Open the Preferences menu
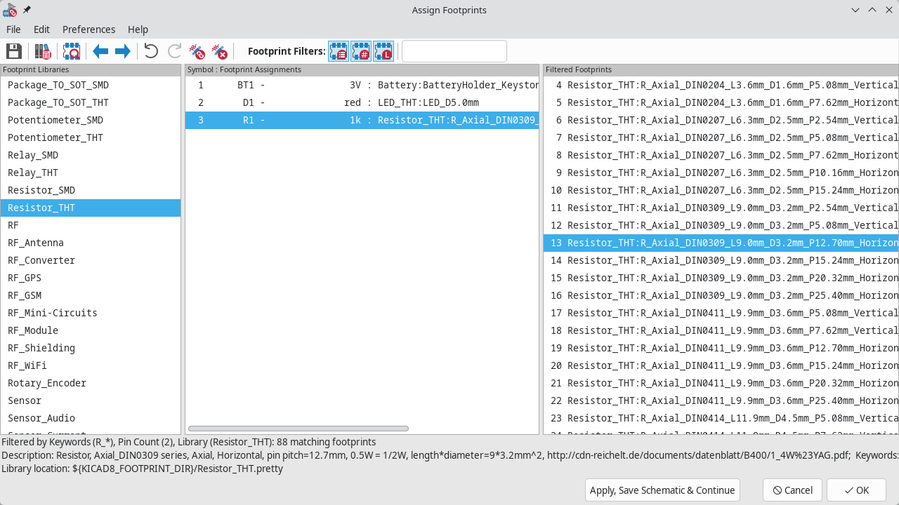Screen dimensions: 899x505 [x=88, y=29]
